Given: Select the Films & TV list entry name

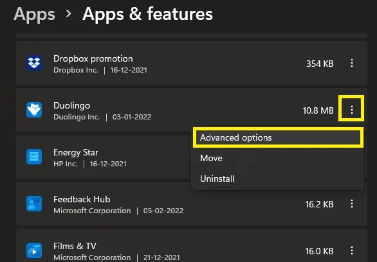Looking at the screenshot, I should [x=75, y=246].
